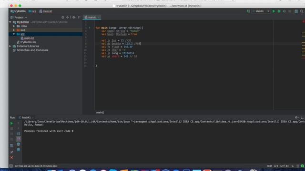Click the Build project icon beside run configuration
Image resolution: width=305 pixels, height=171 pixels.
tap(248, 11)
